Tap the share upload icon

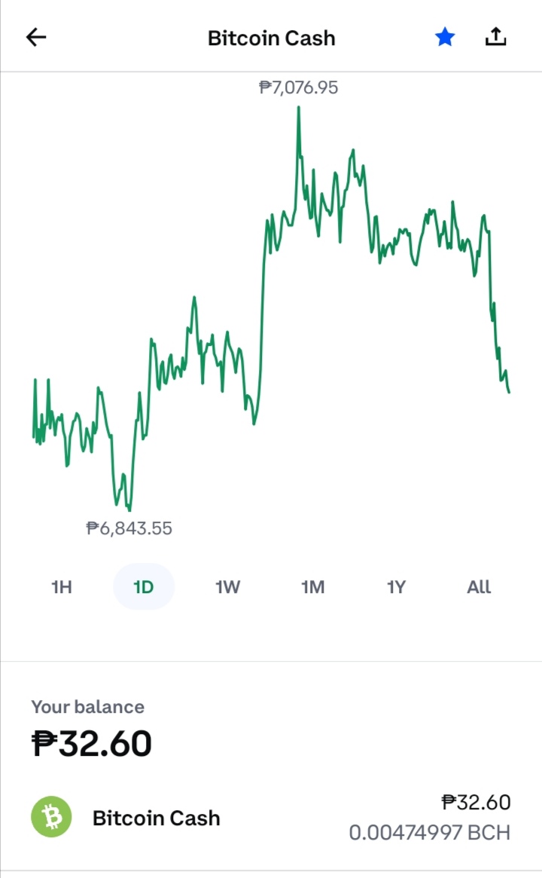click(495, 37)
